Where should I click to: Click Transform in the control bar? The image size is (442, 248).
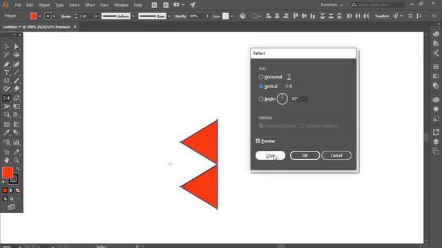[382, 16]
